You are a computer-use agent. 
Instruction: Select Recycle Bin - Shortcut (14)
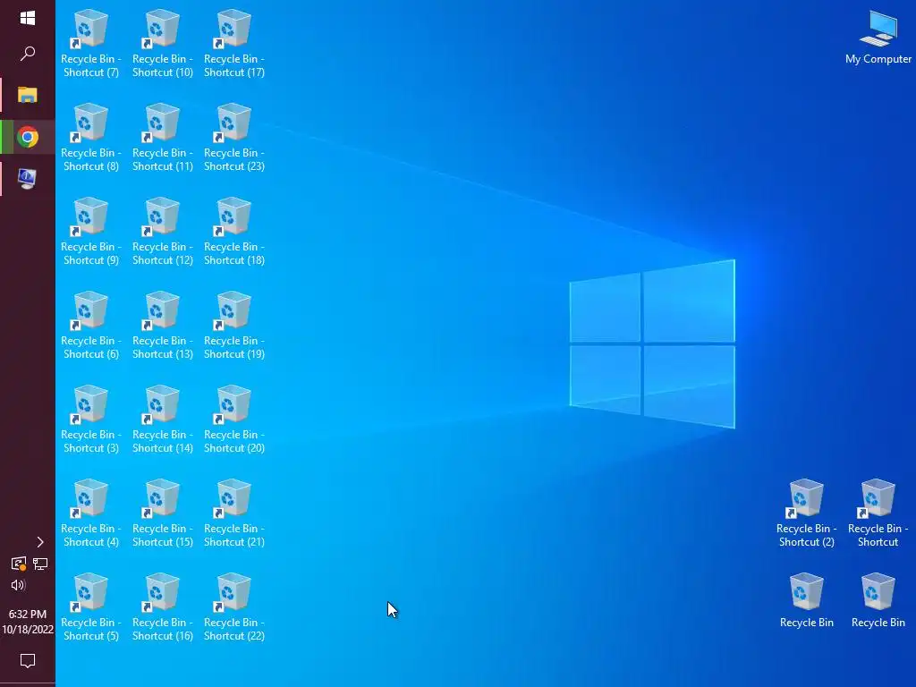pos(163,420)
